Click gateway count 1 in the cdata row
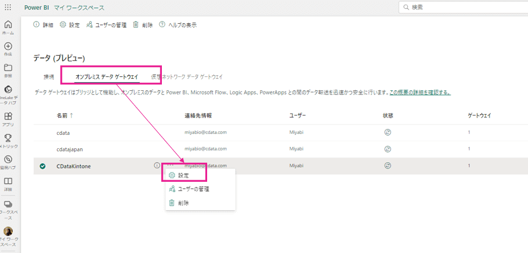 [469, 132]
